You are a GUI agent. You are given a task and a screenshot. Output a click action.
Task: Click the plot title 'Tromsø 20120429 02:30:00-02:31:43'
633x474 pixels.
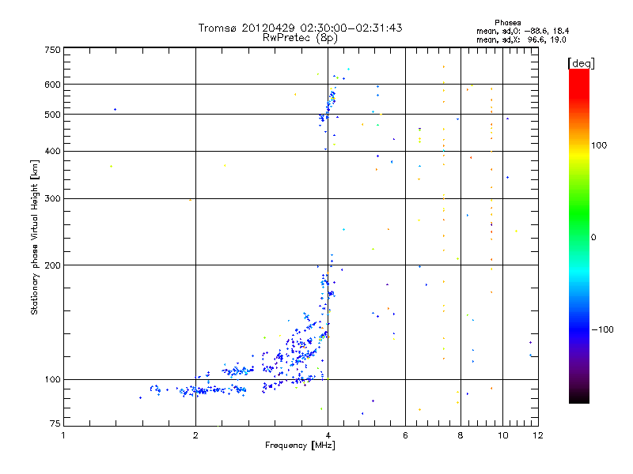(x=300, y=28)
